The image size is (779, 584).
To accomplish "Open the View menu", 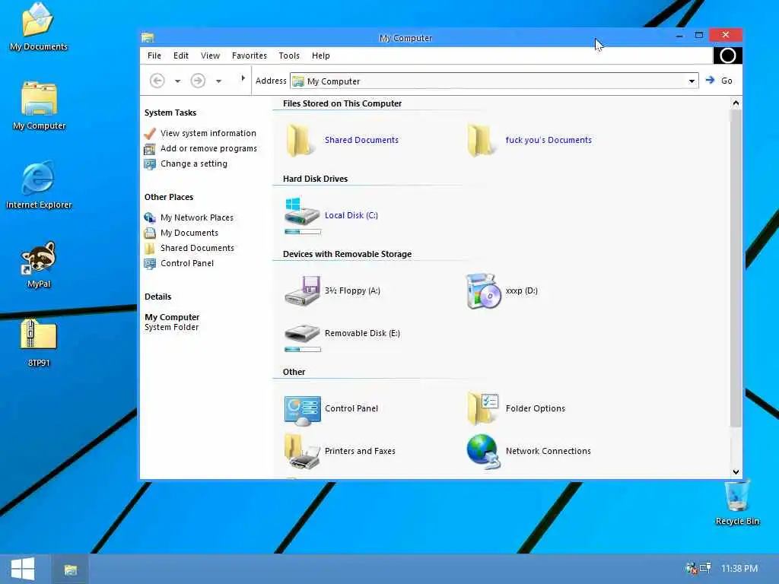I will point(210,56).
